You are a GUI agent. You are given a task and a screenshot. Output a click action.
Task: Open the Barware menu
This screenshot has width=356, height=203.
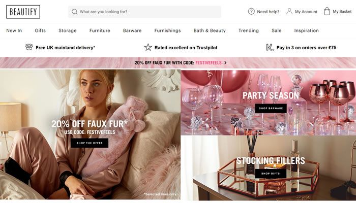pos(132,30)
